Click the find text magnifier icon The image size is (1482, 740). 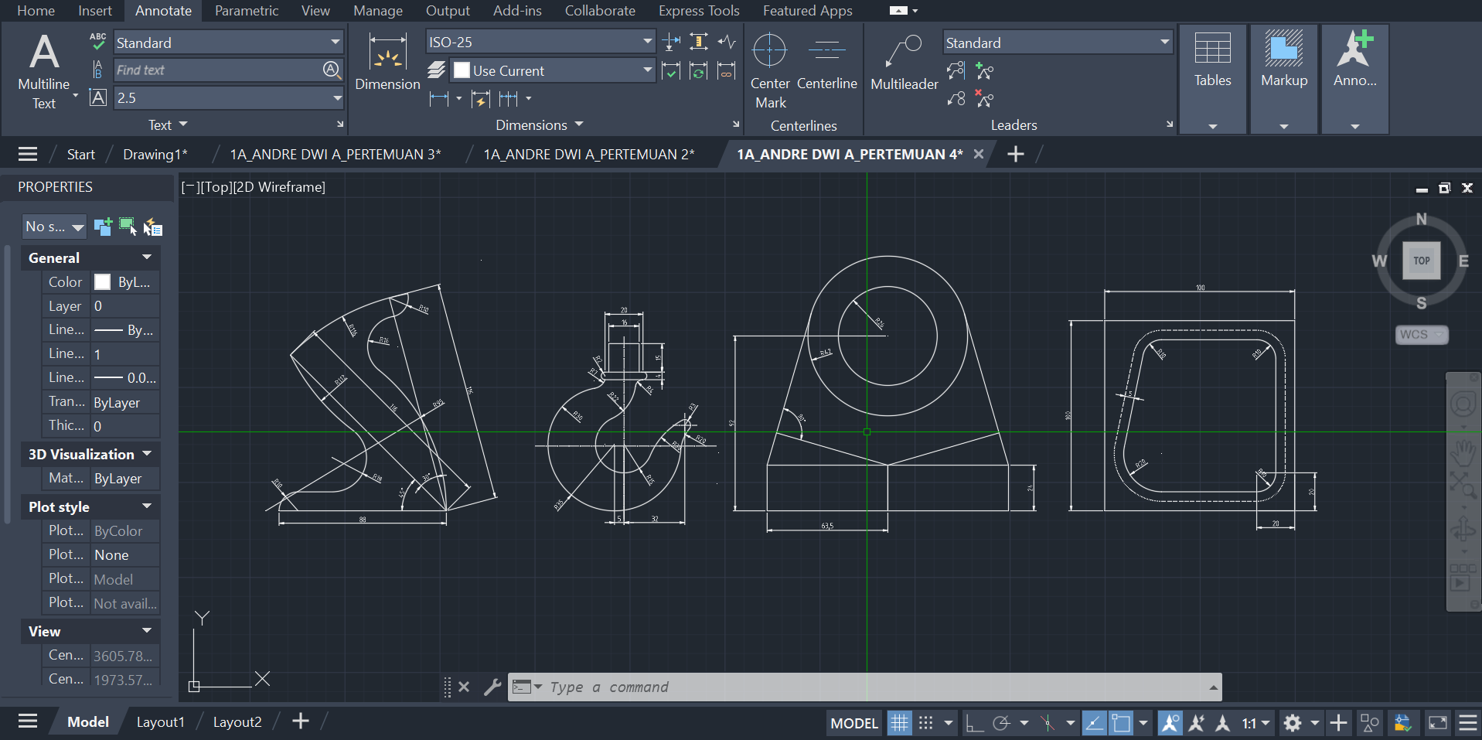(331, 70)
